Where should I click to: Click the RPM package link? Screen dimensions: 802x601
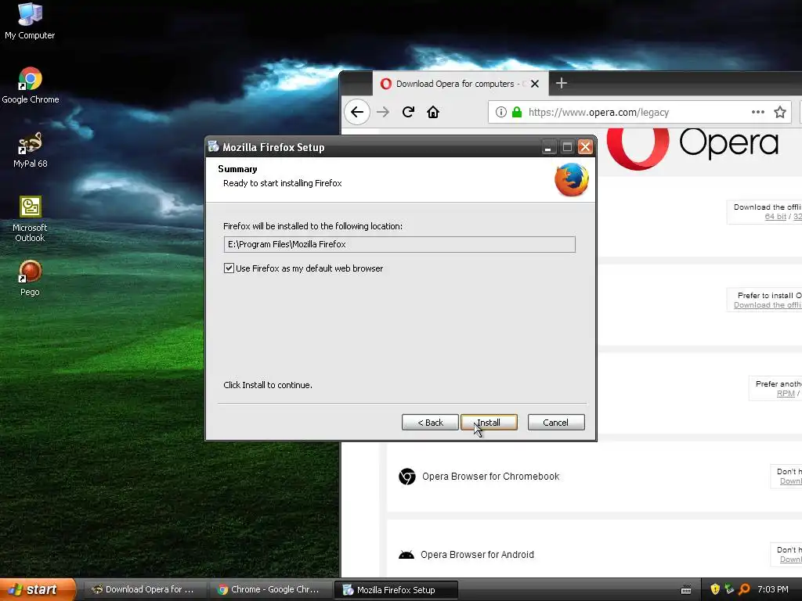point(786,394)
